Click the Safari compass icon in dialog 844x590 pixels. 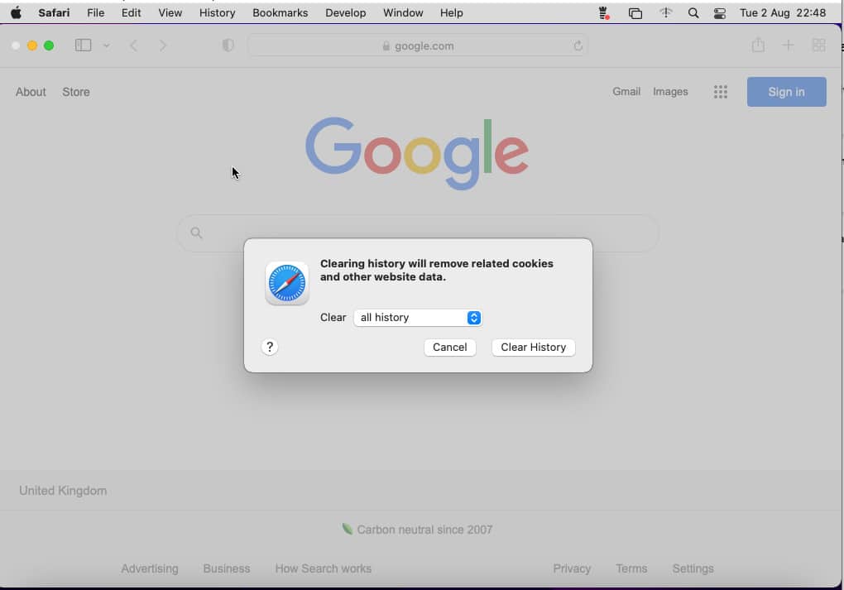(x=287, y=283)
